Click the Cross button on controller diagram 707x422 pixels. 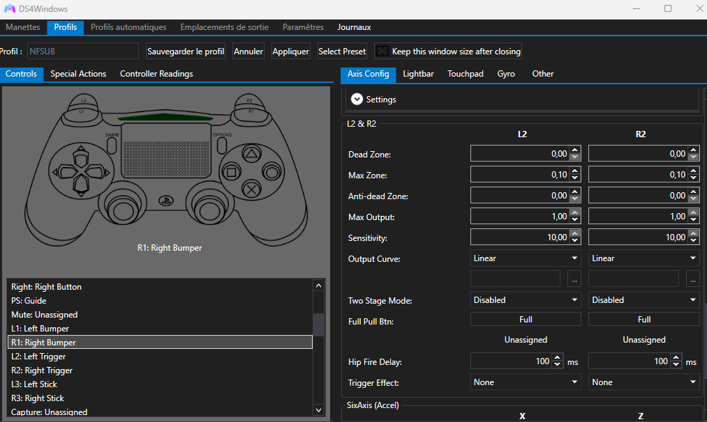(250, 188)
